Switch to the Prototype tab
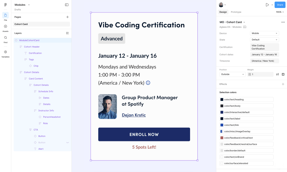 (x=236, y=12)
